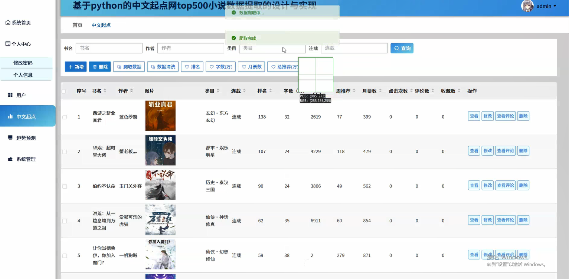Click 修改 for 伯约不认命 row
This screenshot has width=569, height=279.
click(x=488, y=185)
